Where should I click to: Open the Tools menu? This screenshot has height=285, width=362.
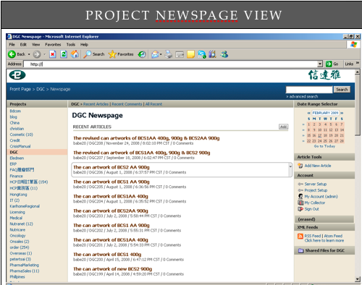pyautogui.click(x=71, y=45)
